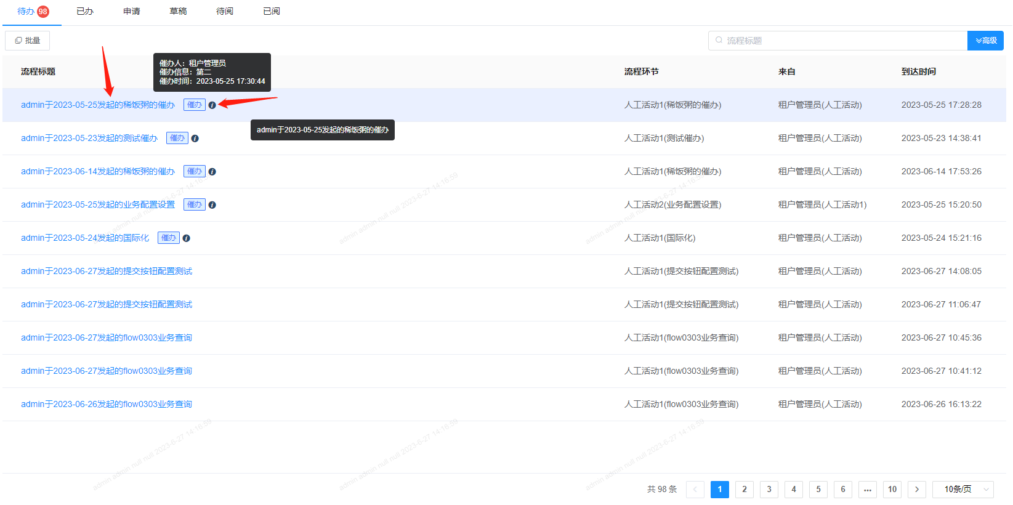Open admin于2023-05-25发起的稀饭粥的催办 link

click(98, 105)
